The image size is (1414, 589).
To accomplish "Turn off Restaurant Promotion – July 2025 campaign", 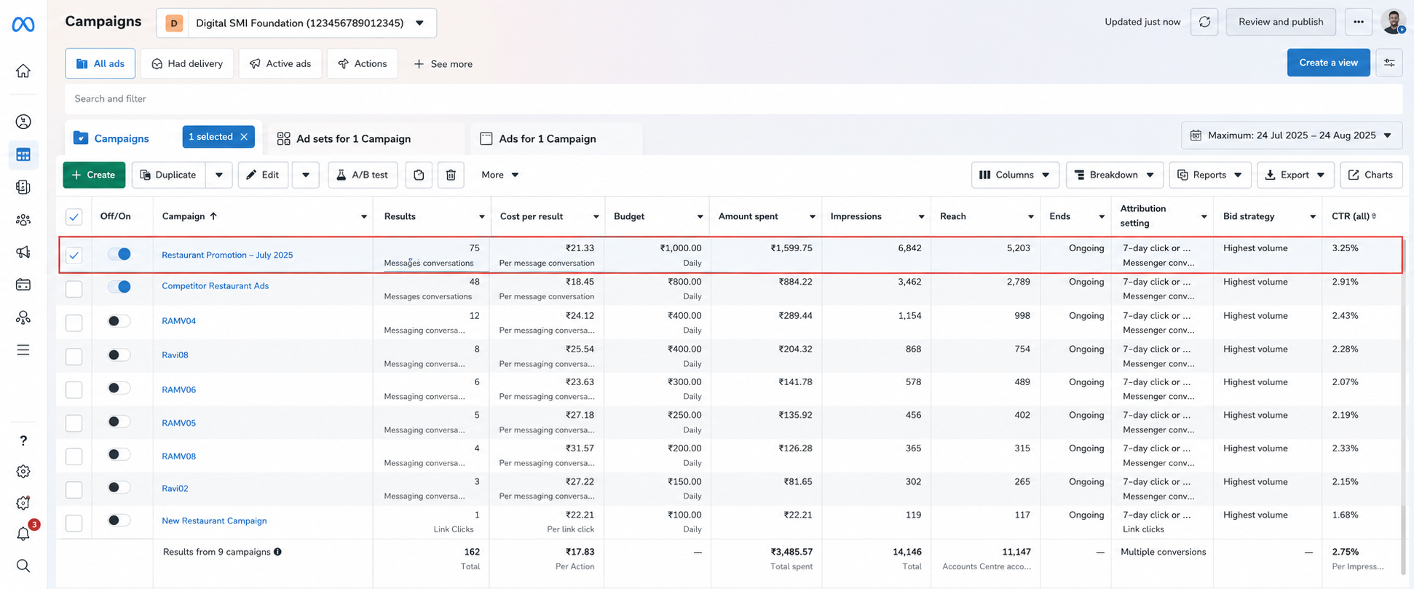I will tap(119, 254).
